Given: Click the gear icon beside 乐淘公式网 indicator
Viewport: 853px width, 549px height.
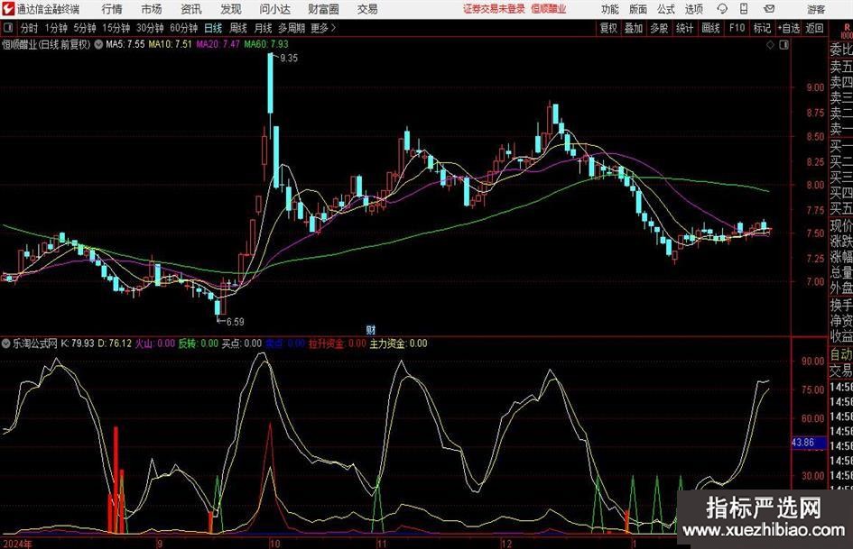Looking at the screenshot, I should (x=7, y=343).
